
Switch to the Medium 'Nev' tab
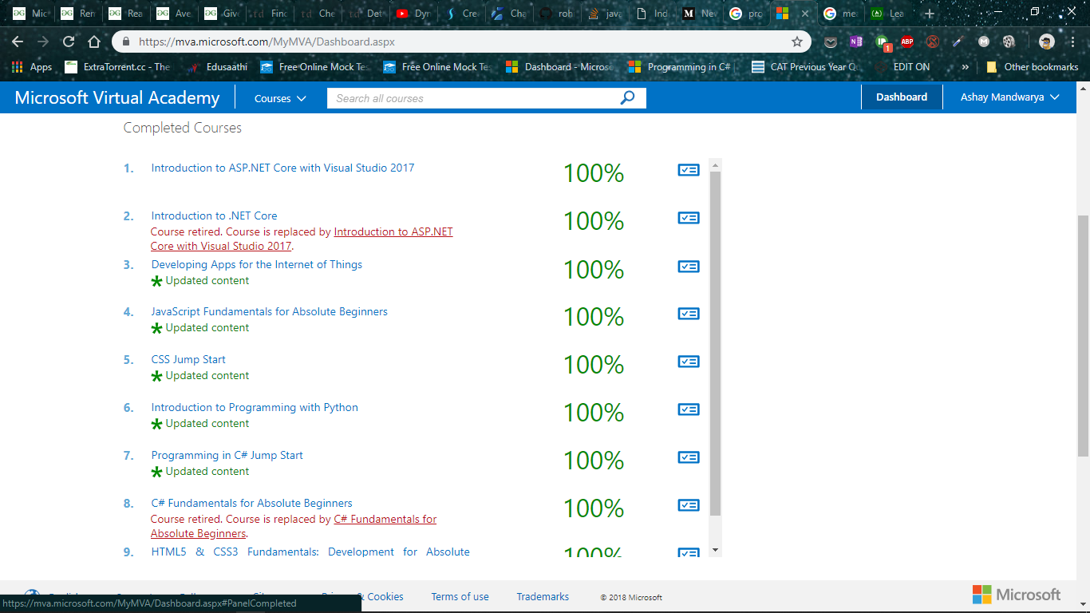pos(699,14)
